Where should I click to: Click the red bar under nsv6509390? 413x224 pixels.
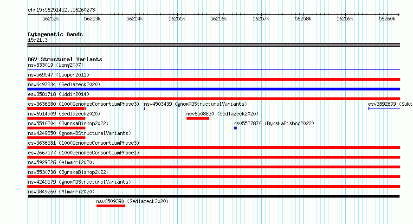coord(111,206)
